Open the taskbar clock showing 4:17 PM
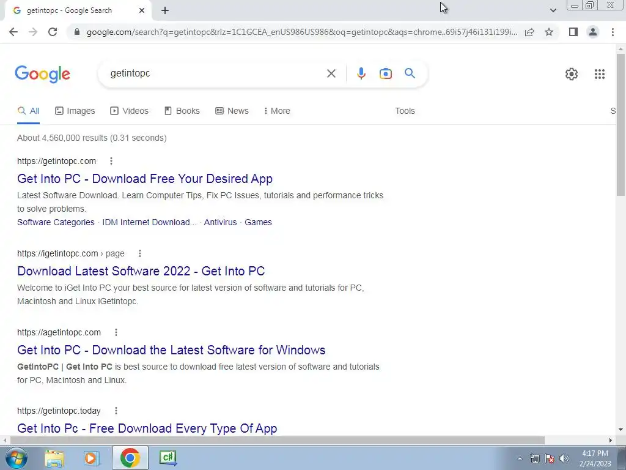Screen dimensions: 626x470 595,458
